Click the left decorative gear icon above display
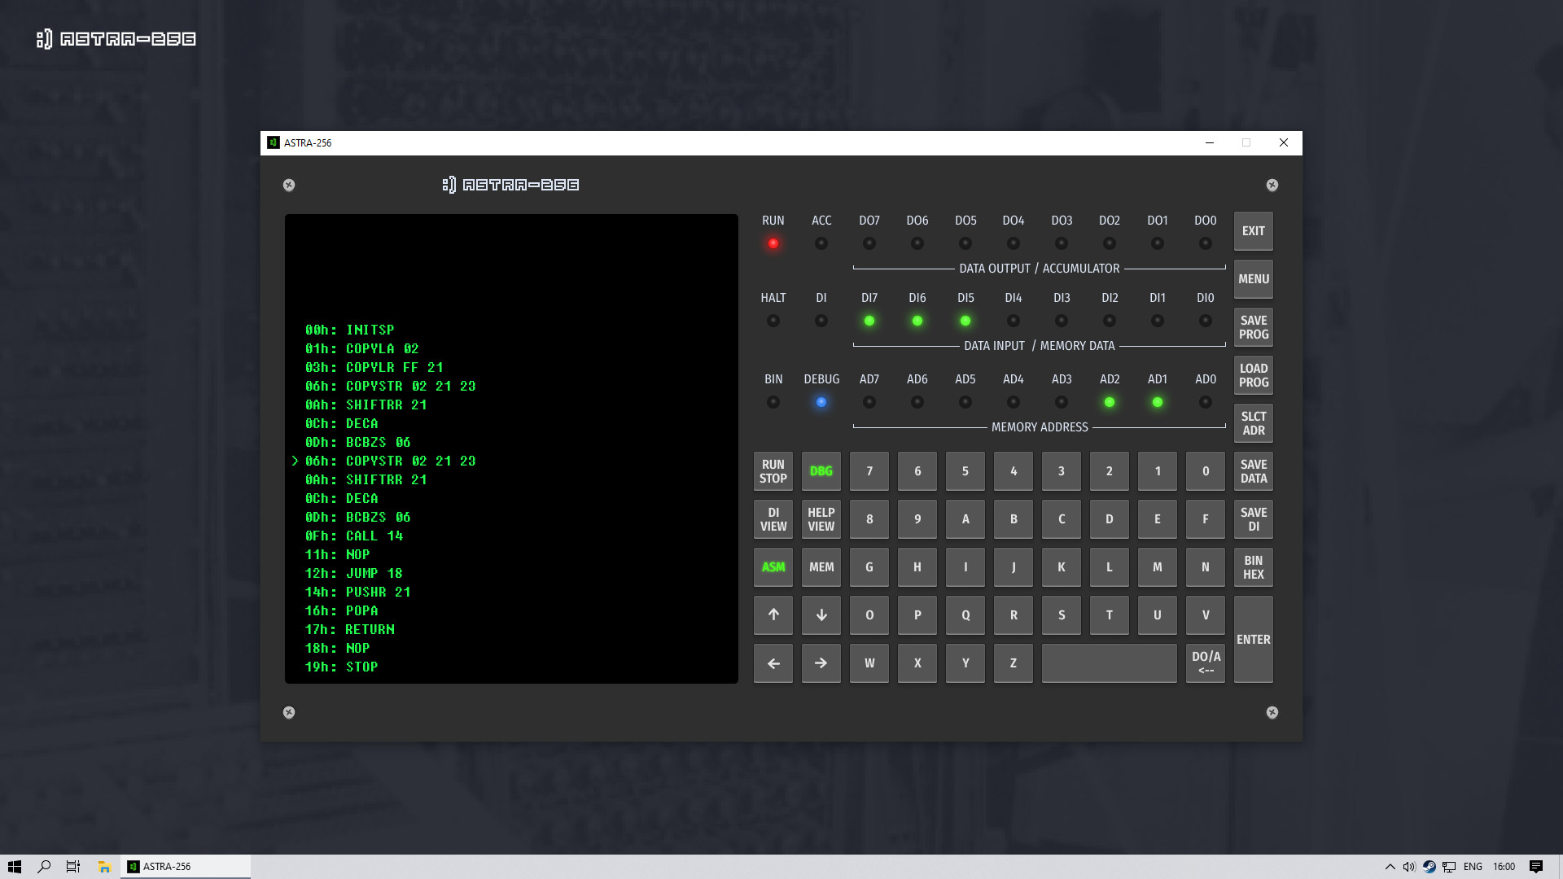Viewport: 1563px width, 879px height. (x=287, y=185)
